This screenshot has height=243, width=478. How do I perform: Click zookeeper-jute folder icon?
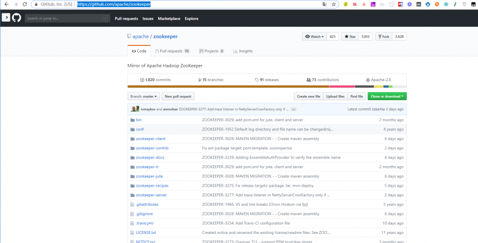tap(132, 176)
